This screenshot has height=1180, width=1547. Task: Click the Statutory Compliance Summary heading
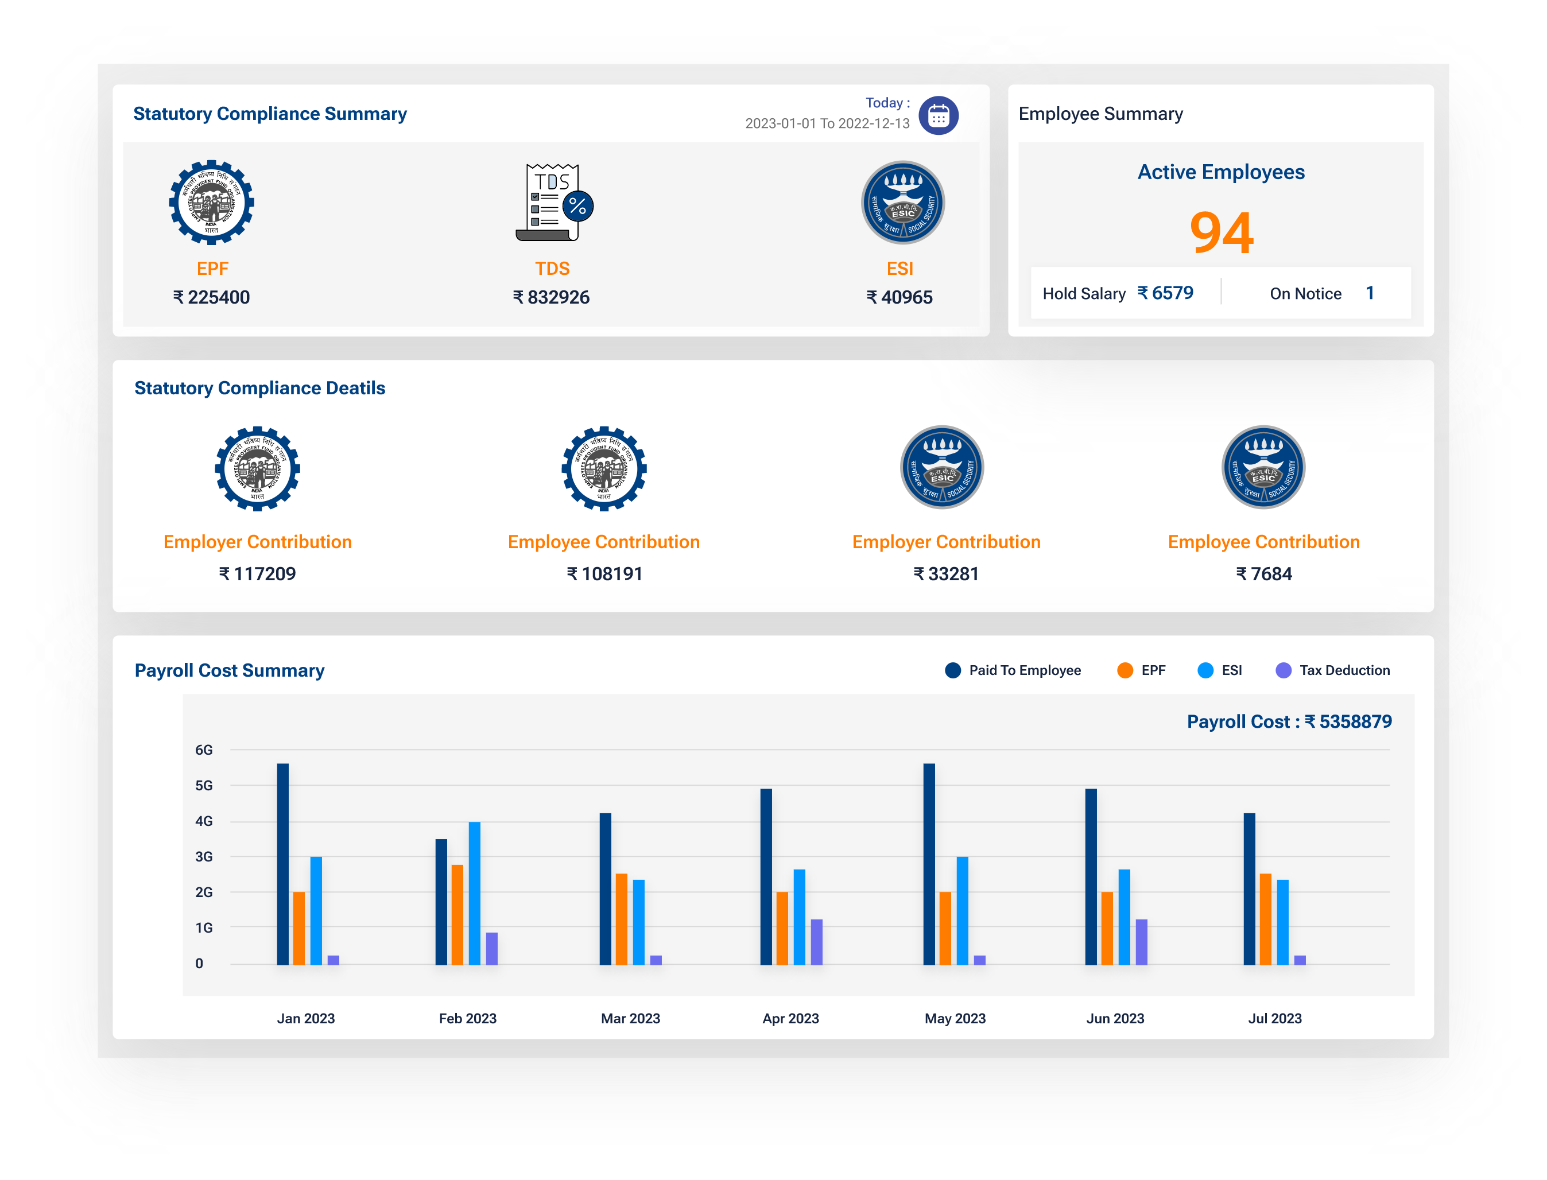click(270, 114)
